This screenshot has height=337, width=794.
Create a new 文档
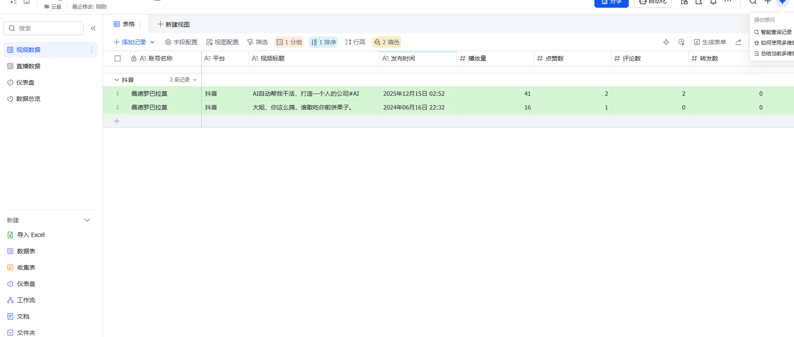18,316
